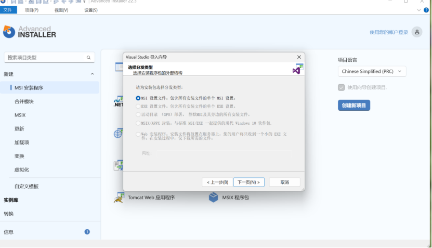
Task: Click the Advanced Installer logo
Action: pyautogui.click(x=30, y=32)
